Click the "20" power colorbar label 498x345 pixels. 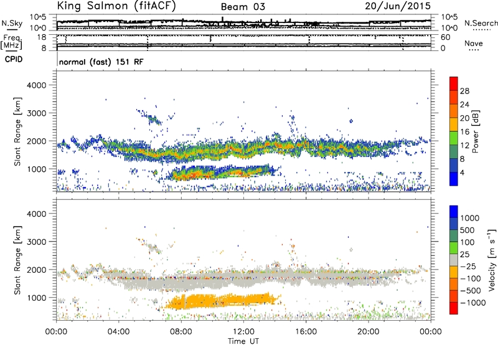coord(464,118)
